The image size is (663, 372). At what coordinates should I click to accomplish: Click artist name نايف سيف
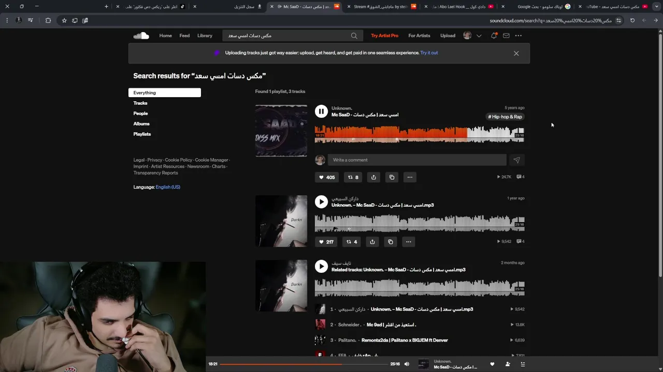341,263
